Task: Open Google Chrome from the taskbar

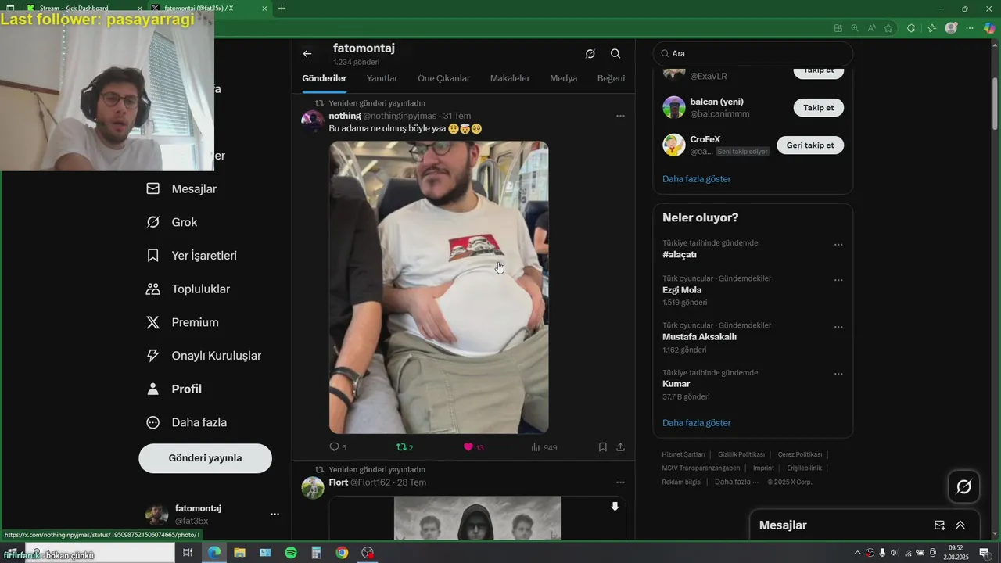Action: (342, 553)
